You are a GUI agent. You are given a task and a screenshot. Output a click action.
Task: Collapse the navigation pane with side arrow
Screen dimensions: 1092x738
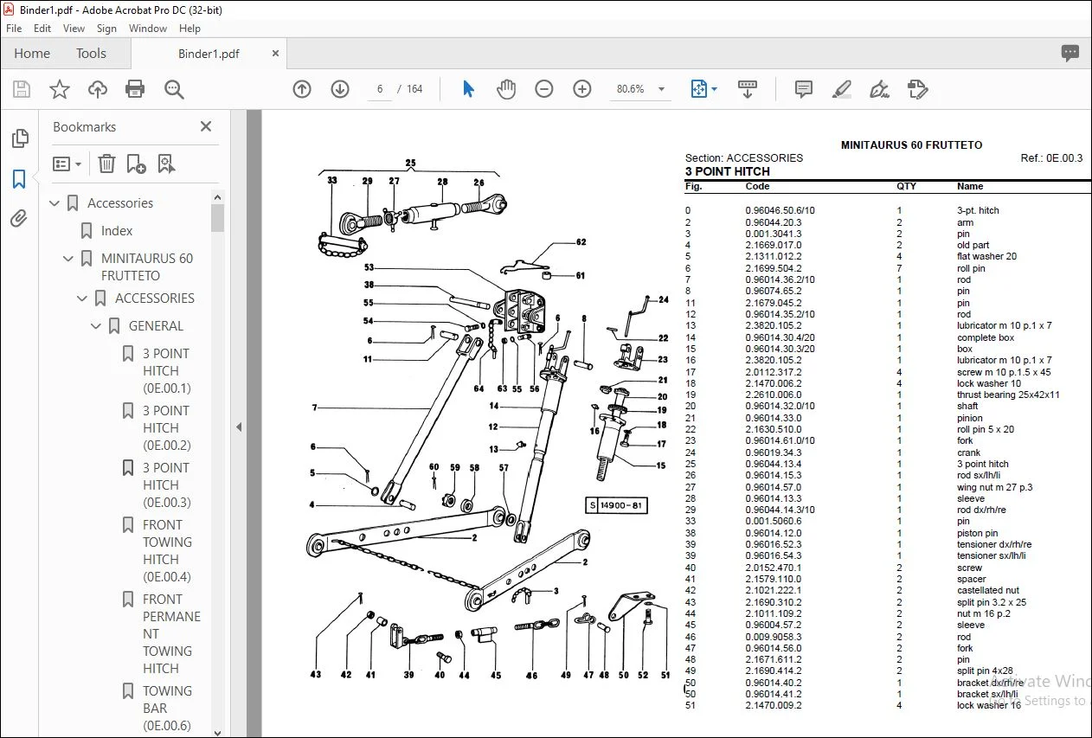click(239, 427)
